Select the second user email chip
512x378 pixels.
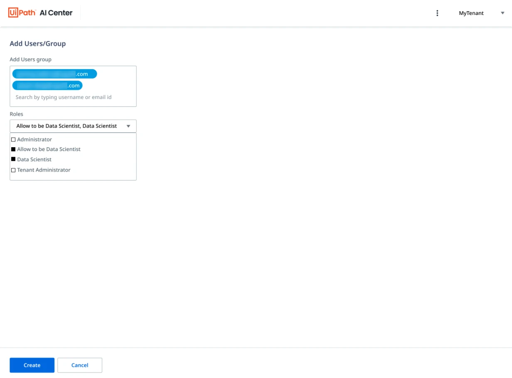[x=47, y=86]
